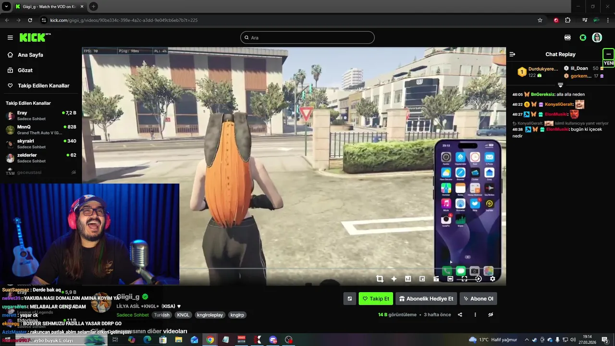Click the Durdukyere top gifter entry
This screenshot has height=346, width=615.
click(x=537, y=72)
